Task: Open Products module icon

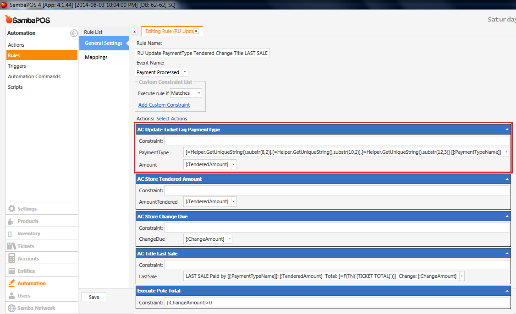Action: [11, 221]
